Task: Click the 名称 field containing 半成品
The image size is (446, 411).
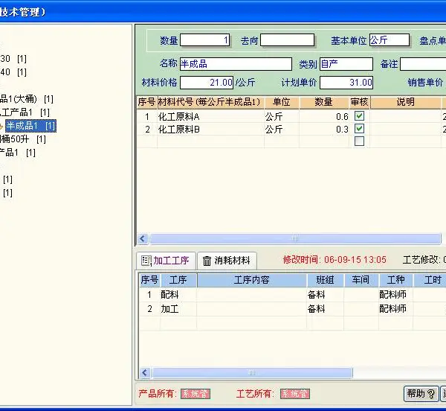Action: [236, 64]
